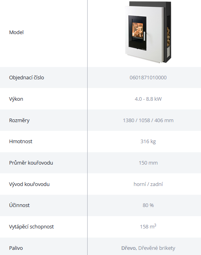Click the 4.0 - 8.8 kW value
Viewport: 201px width, 255px height.
[x=148, y=99]
